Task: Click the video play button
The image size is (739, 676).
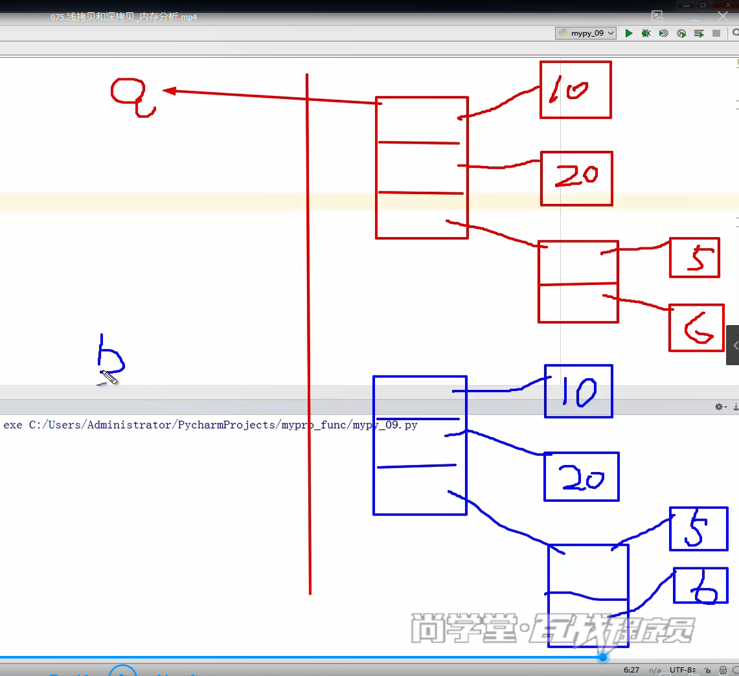Action: coord(122,671)
